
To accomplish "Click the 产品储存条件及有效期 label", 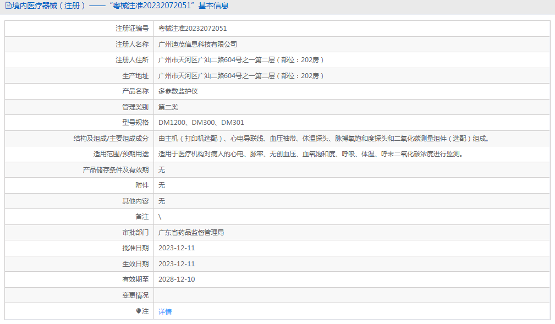I will (x=116, y=169).
